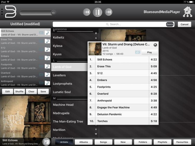
Task: Choose the track Engage the Fear Machine
Action: pyautogui.click(x=113, y=107)
